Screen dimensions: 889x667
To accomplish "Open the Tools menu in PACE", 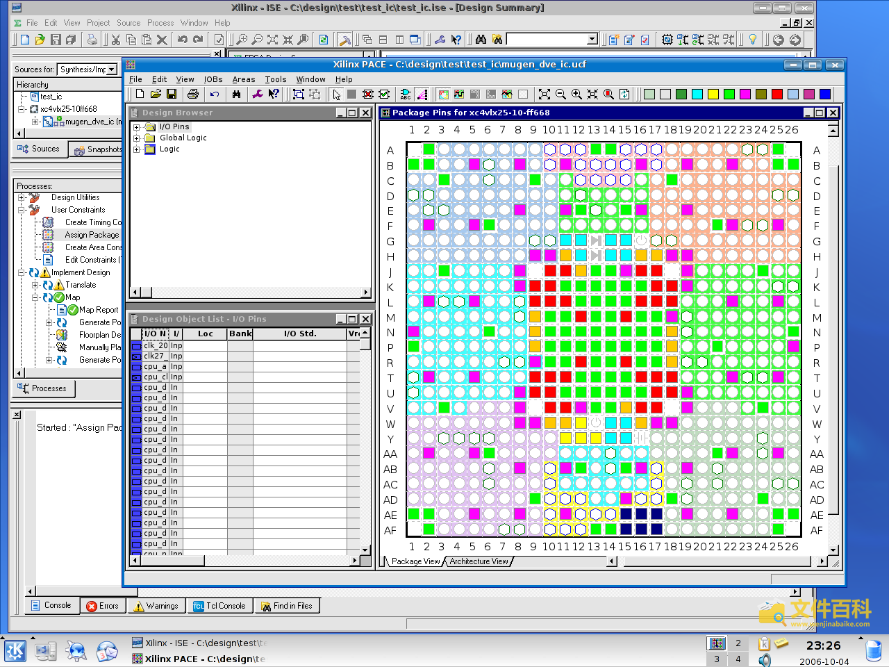I will pyautogui.click(x=276, y=79).
